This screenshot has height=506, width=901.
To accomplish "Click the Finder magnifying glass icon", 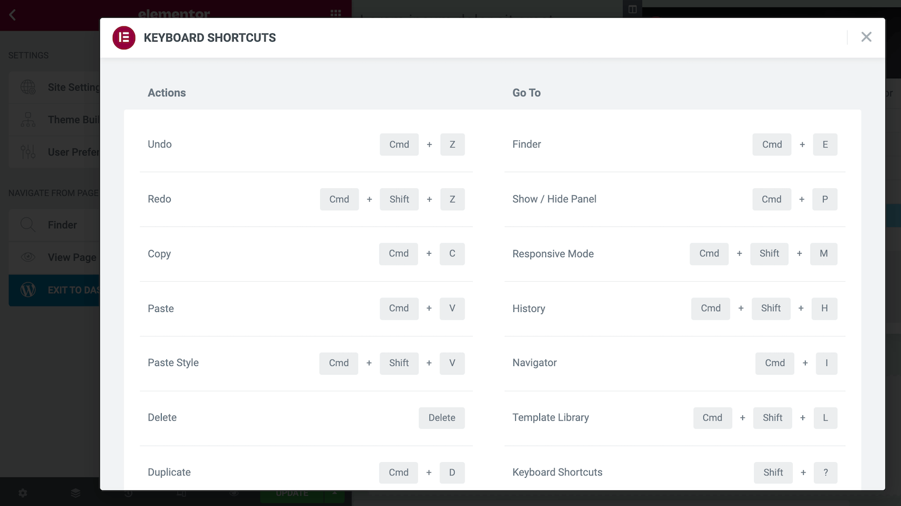I will (x=28, y=224).
